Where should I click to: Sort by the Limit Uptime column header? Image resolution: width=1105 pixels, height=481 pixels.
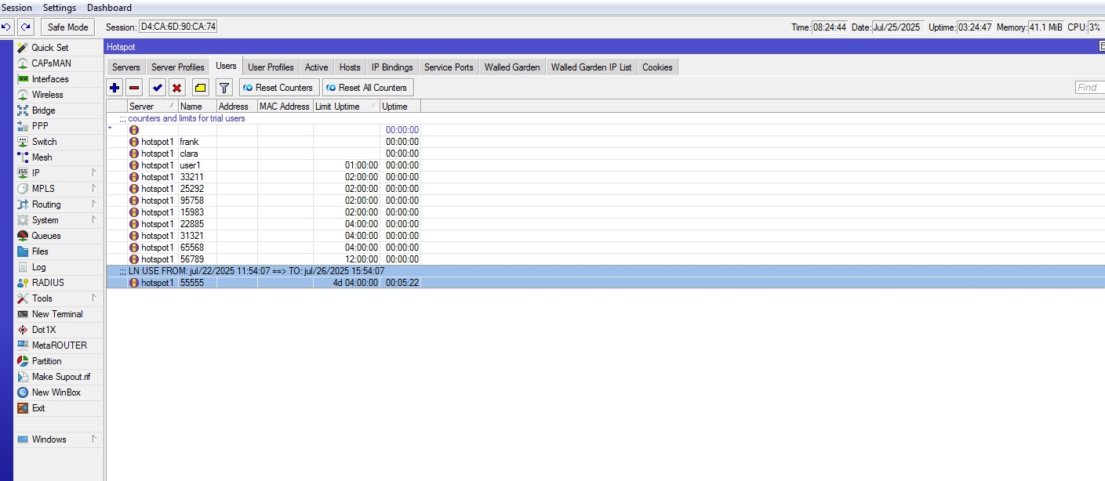[347, 107]
